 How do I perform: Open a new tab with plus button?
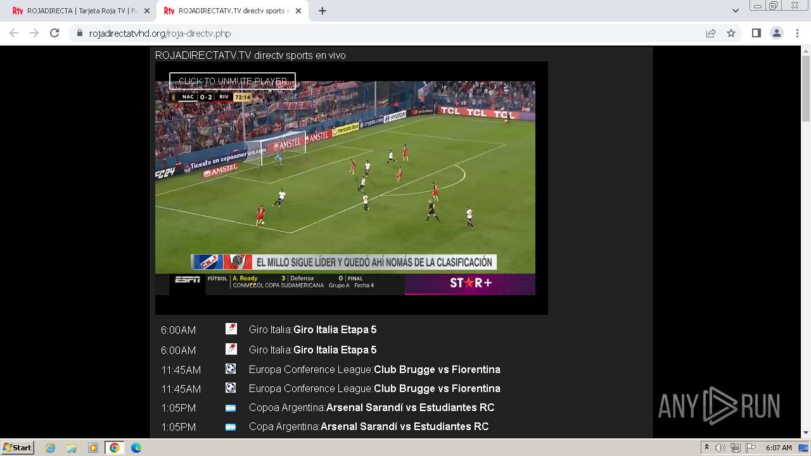pos(322,11)
